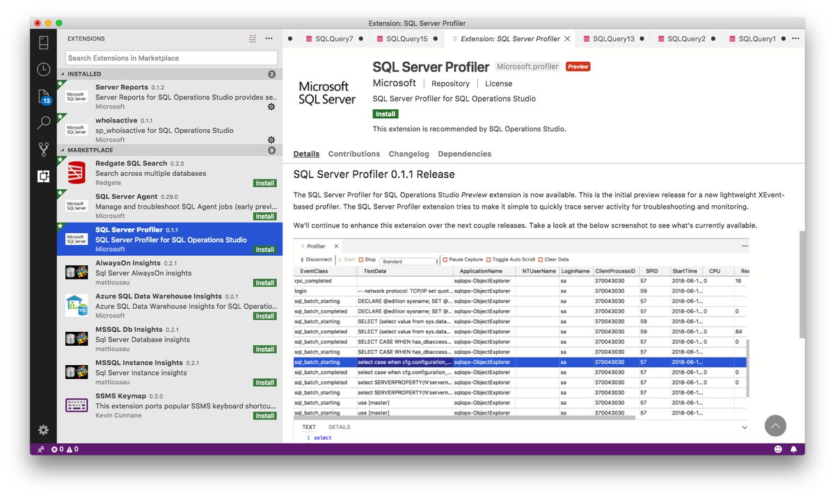The image size is (835, 498).
Task: Select Server Reports in installed list
Action: pos(170,97)
